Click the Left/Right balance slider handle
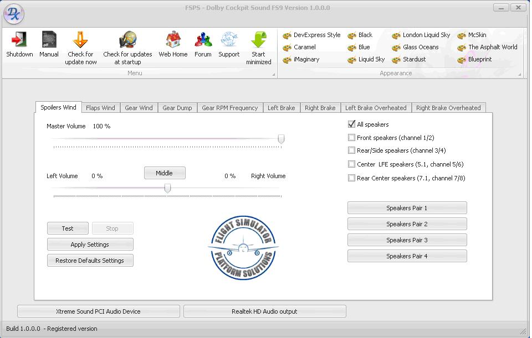532x338 pixels. (167, 188)
